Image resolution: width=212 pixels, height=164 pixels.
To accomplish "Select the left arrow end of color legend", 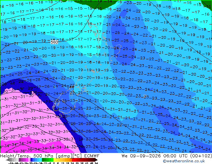I will point(8,160).
